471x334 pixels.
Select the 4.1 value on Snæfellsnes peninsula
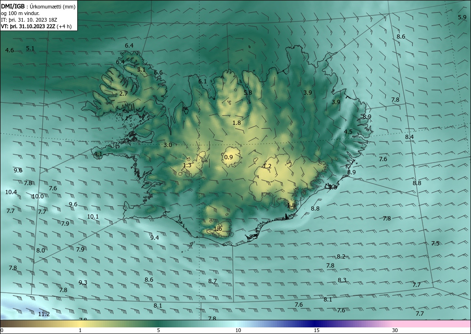pyautogui.click(x=98, y=154)
